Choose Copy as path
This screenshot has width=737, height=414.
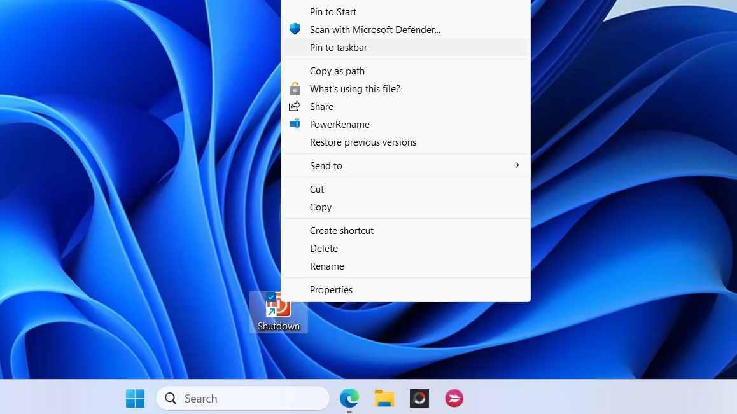tap(337, 71)
